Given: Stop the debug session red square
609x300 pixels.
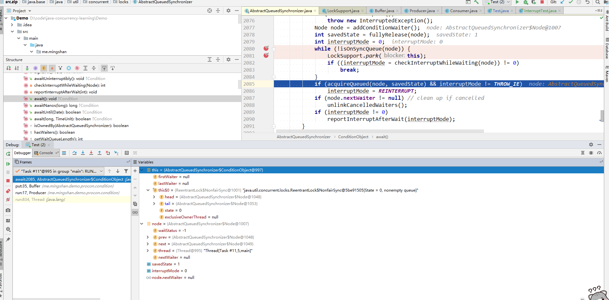Looking at the screenshot, I should (x=8, y=181).
